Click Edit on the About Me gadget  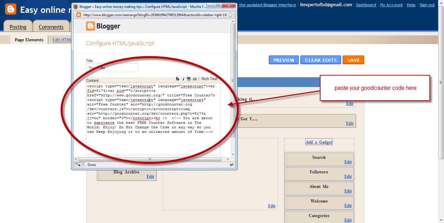(x=348, y=191)
